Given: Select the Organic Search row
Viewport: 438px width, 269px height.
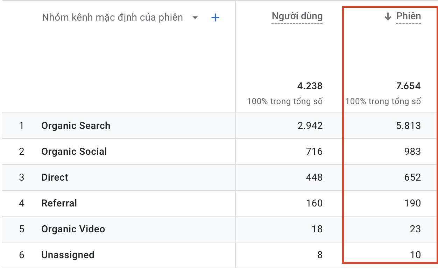Looking at the screenshot, I should 76,126.
